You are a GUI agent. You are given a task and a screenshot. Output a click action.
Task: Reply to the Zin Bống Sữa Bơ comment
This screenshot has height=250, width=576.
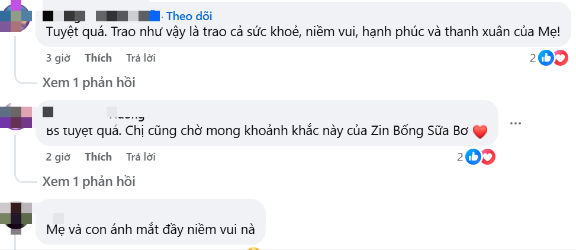pos(141,157)
